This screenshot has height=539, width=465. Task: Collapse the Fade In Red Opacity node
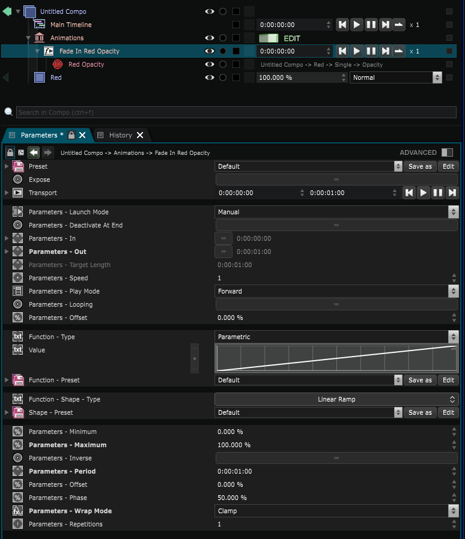point(37,51)
